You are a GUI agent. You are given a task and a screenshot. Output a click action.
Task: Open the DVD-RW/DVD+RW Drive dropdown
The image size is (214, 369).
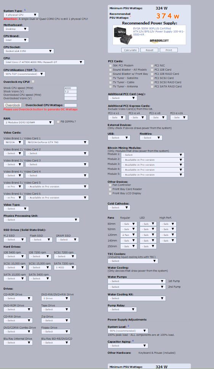coord(56,298)
